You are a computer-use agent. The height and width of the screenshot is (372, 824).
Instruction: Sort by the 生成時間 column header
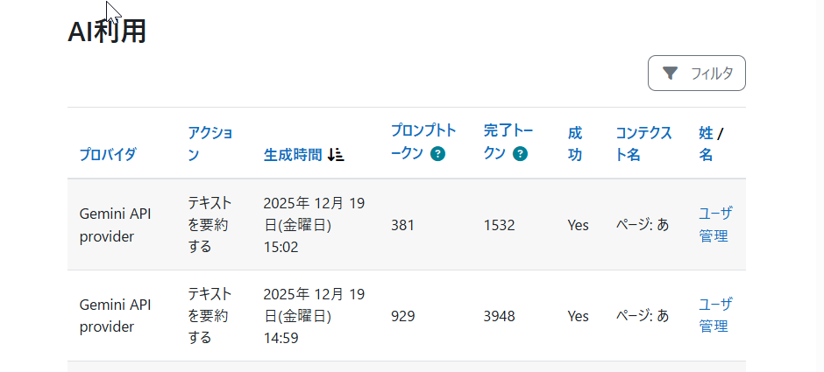292,155
